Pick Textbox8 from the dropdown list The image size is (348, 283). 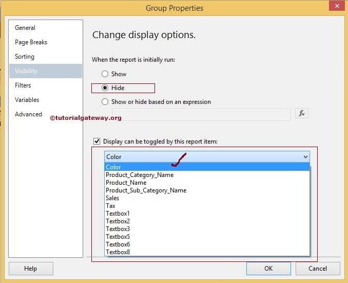[x=207, y=252]
